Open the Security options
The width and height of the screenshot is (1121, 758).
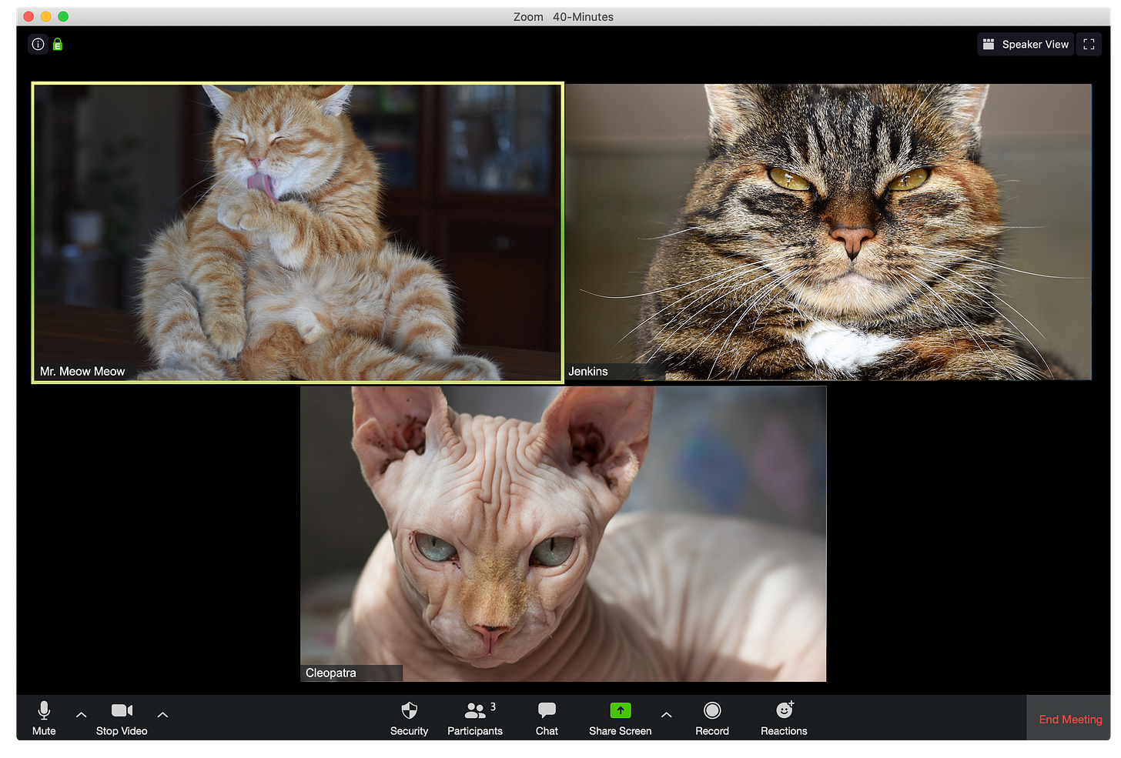click(x=409, y=718)
